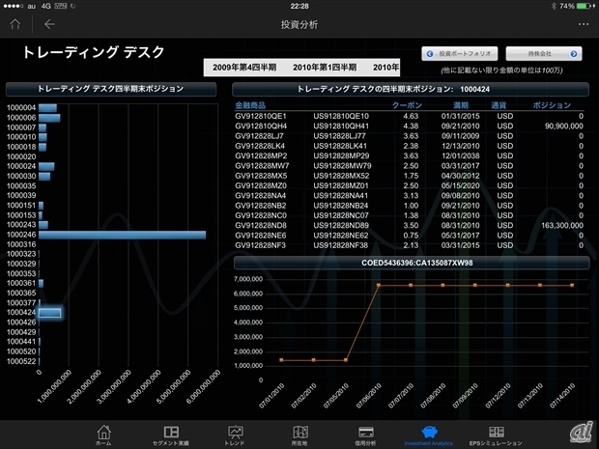The height and width of the screenshot is (449, 599).
Task: Sort by the ポジション column header
Action: point(552,105)
